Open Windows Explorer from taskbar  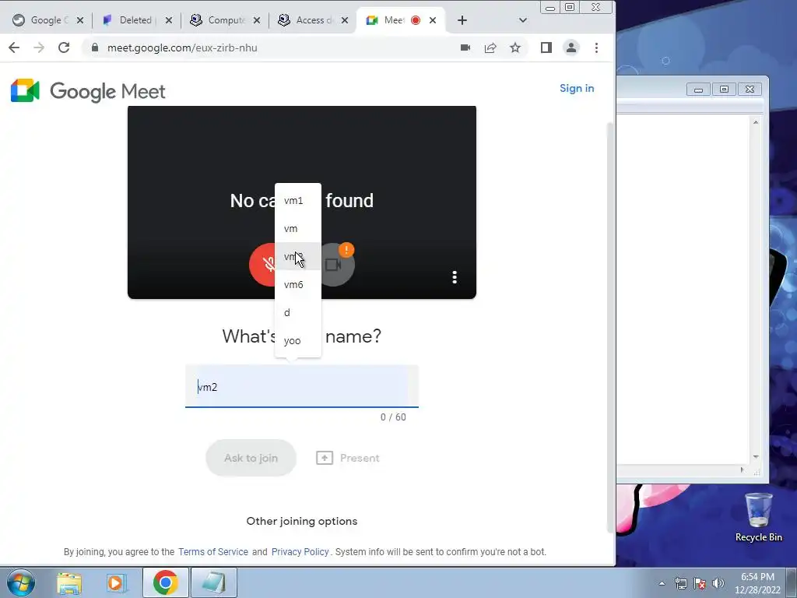point(69,583)
